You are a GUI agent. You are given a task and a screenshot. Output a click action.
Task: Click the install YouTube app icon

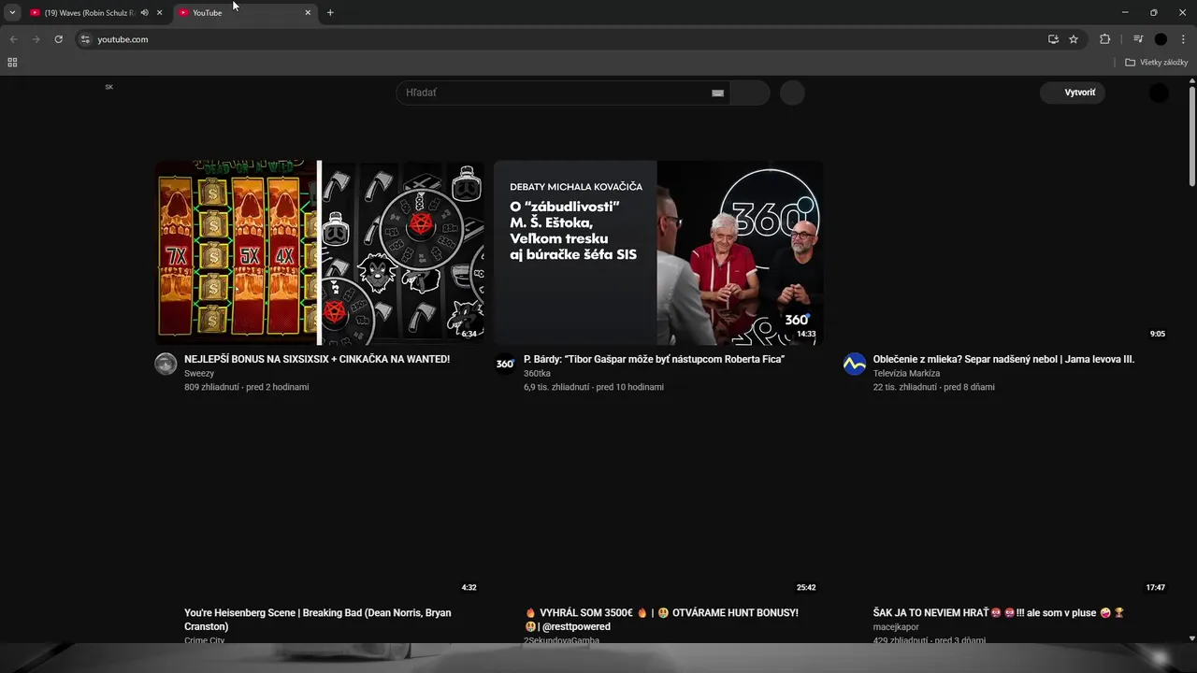1053,39
